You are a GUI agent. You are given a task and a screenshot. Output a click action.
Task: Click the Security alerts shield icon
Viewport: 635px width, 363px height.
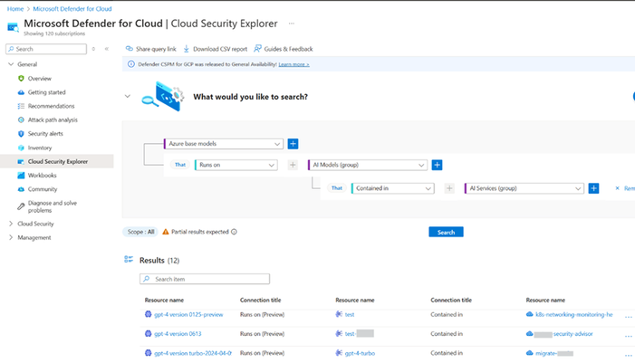(21, 134)
